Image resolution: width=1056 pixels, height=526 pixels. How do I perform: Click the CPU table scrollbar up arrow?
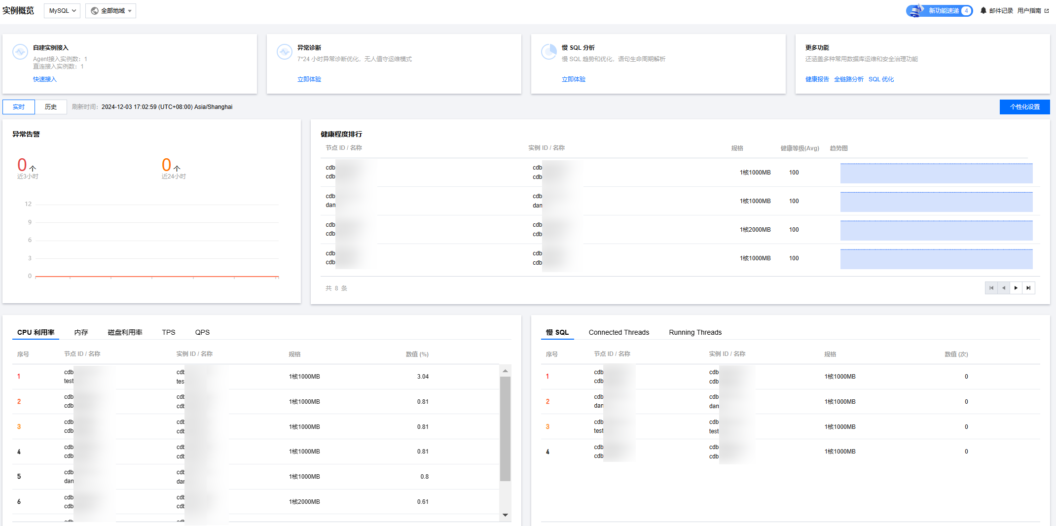pos(505,371)
